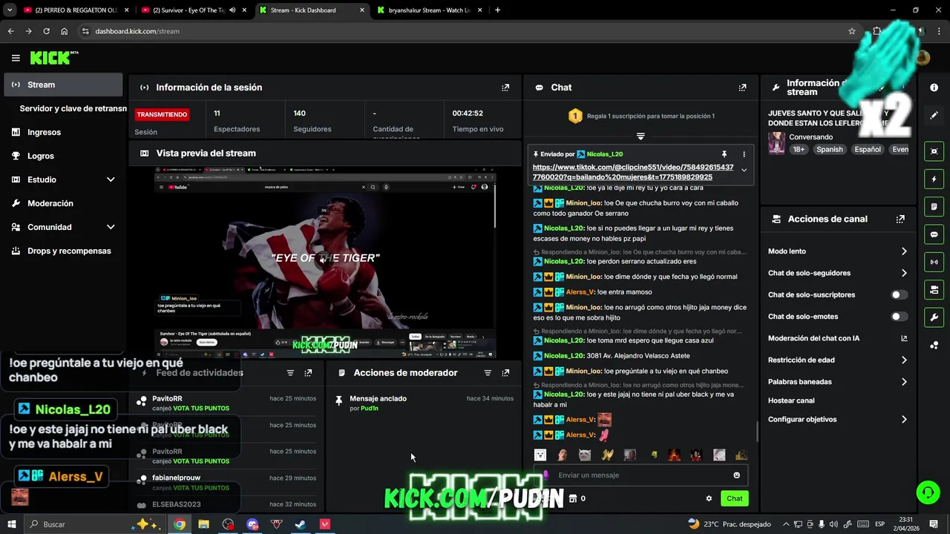Click the pencil edit icon in right toolbar
This screenshot has height=534, width=950.
[934, 116]
